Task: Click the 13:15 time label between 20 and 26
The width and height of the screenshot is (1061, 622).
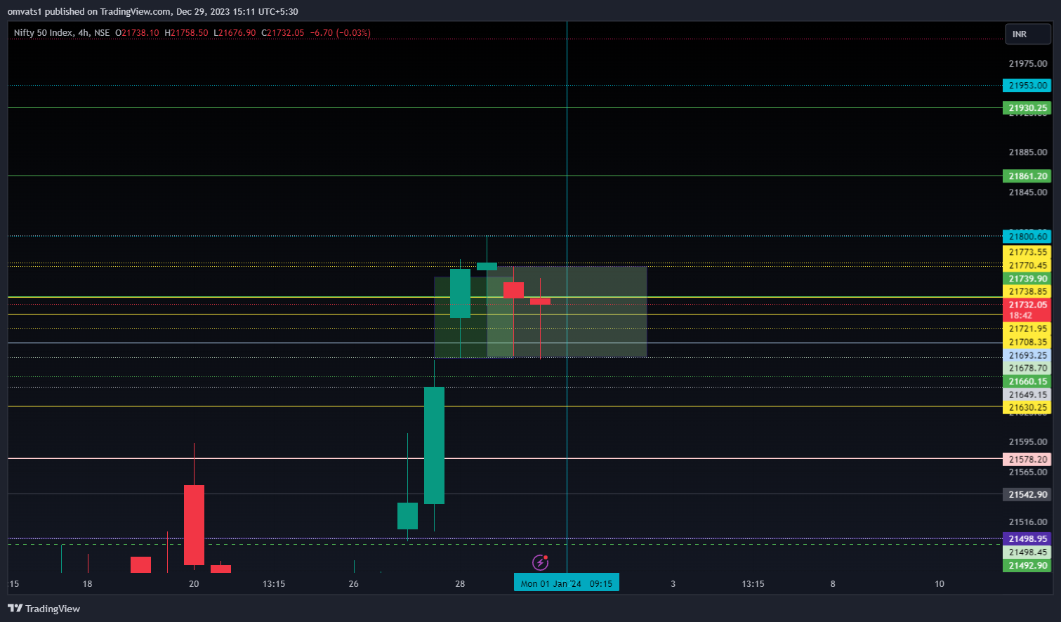Action: pyautogui.click(x=274, y=584)
